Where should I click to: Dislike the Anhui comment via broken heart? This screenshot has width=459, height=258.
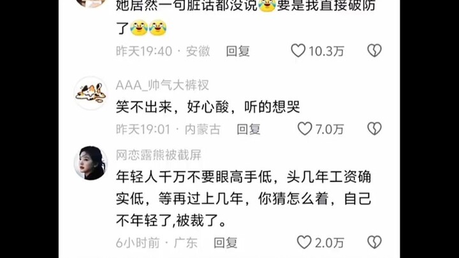(374, 50)
